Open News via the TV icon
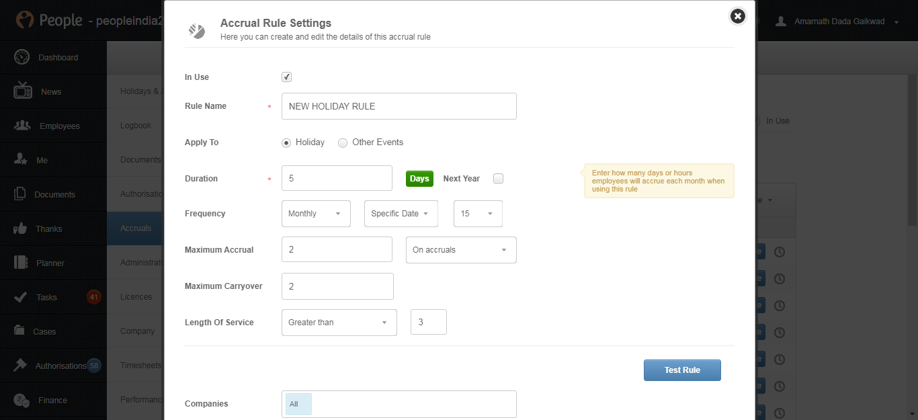The image size is (918, 420). [x=23, y=91]
